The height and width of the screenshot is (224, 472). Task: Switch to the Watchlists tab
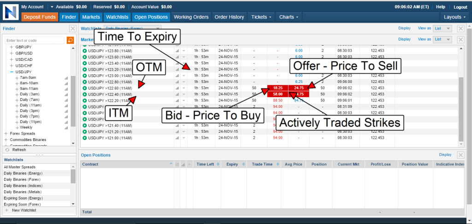click(117, 17)
